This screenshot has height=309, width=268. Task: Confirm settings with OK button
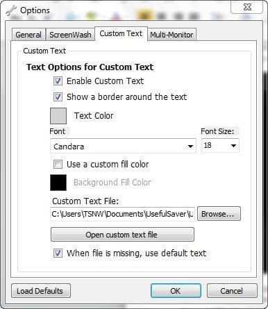(x=176, y=291)
